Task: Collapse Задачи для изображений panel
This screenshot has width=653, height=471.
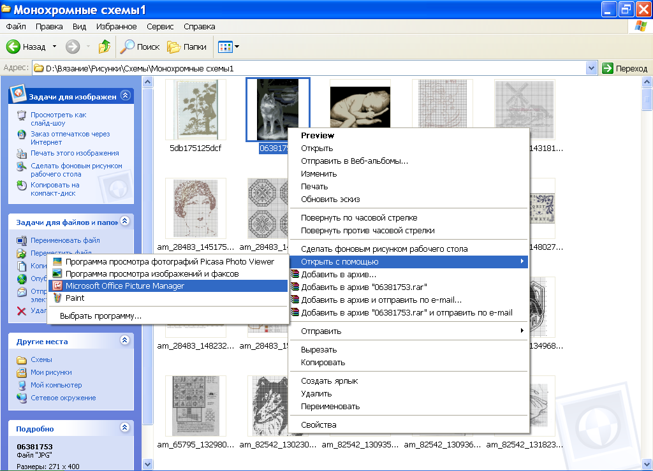Action: 125,95
